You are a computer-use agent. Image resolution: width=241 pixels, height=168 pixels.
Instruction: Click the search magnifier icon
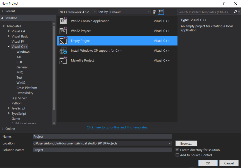pos(235,12)
